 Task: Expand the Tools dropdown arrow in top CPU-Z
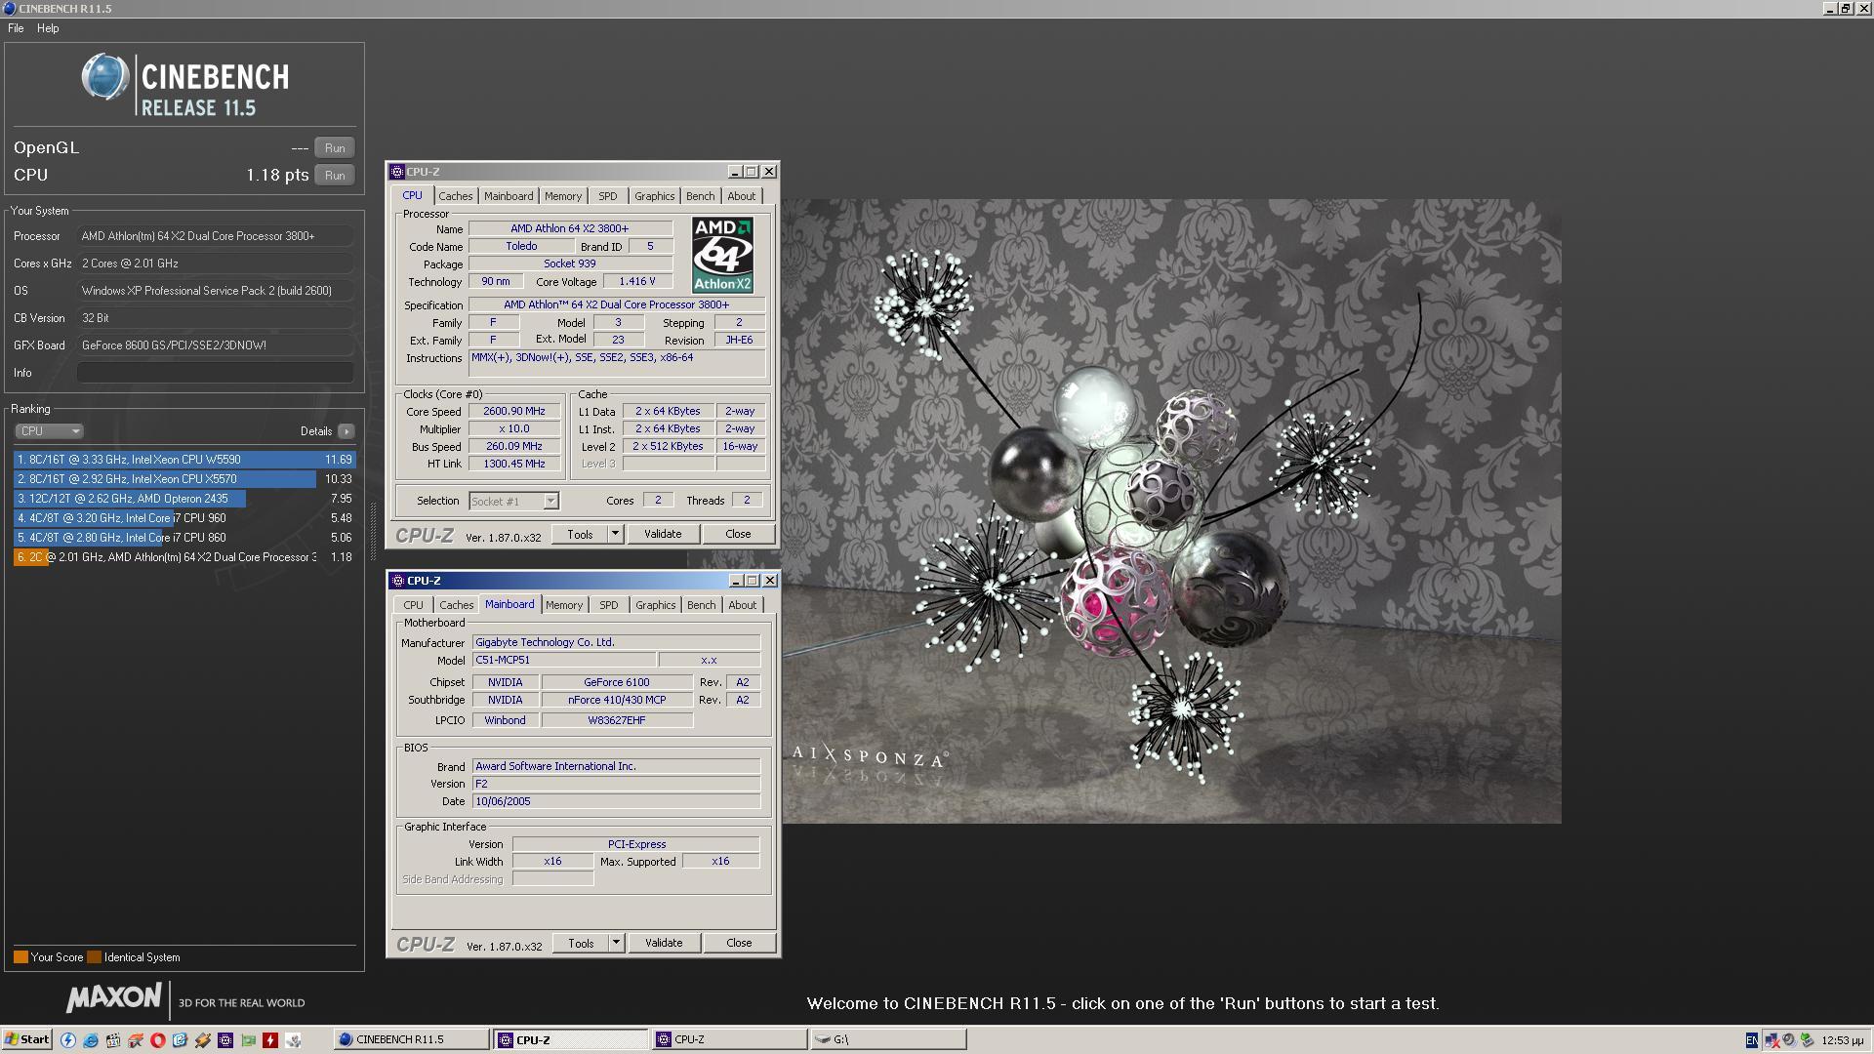tap(615, 534)
